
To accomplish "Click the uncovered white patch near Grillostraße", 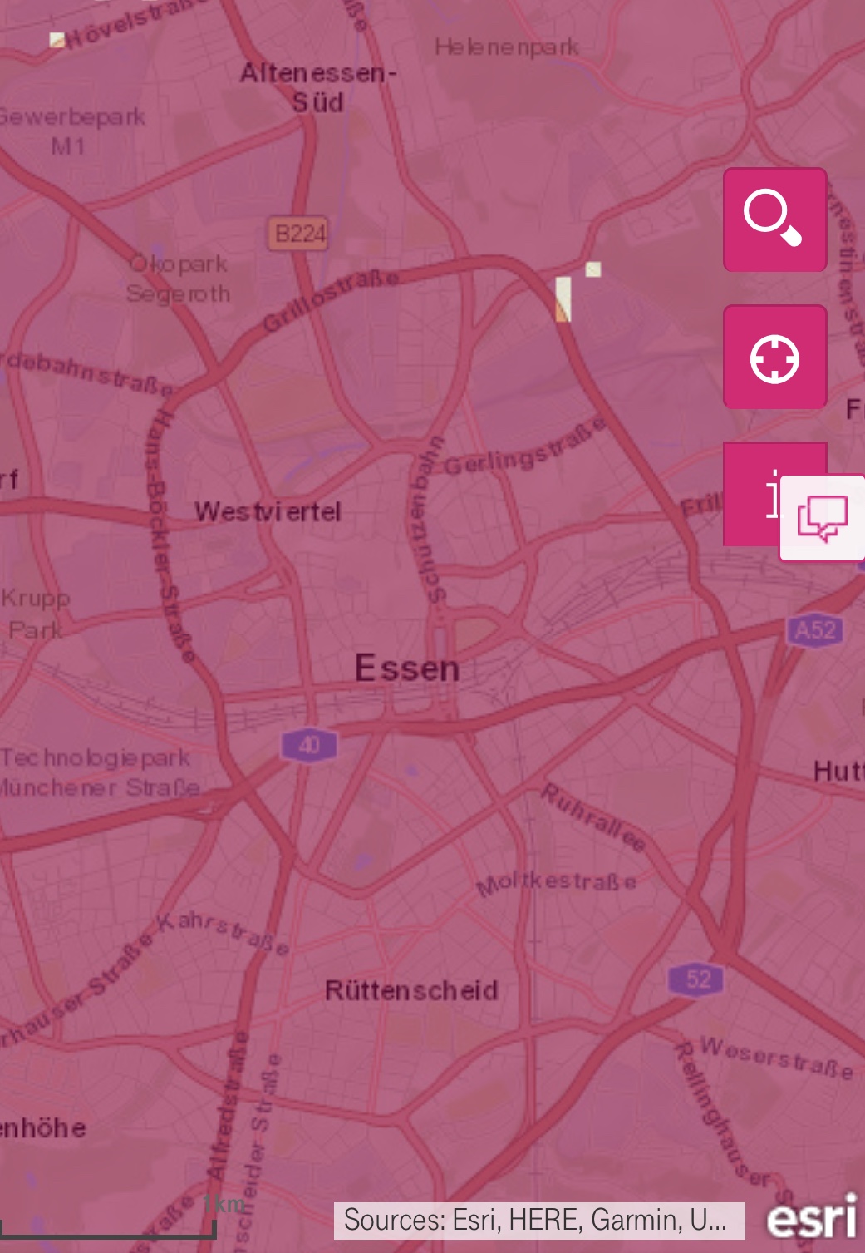I will click(563, 299).
